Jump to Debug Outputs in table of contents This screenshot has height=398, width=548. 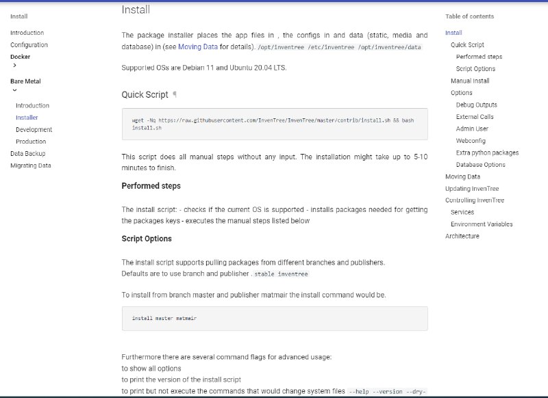click(476, 105)
